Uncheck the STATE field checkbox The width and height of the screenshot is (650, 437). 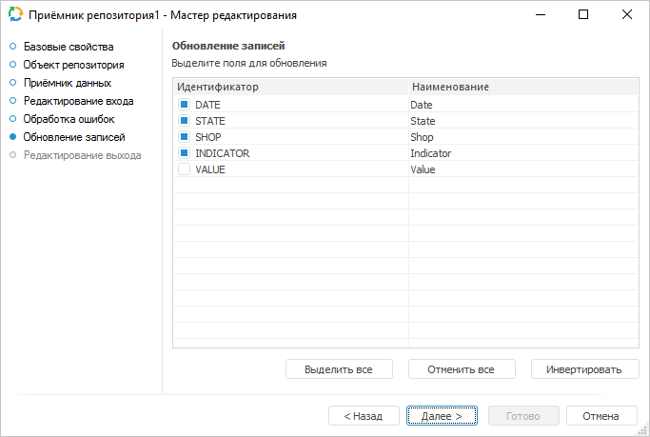point(185,121)
